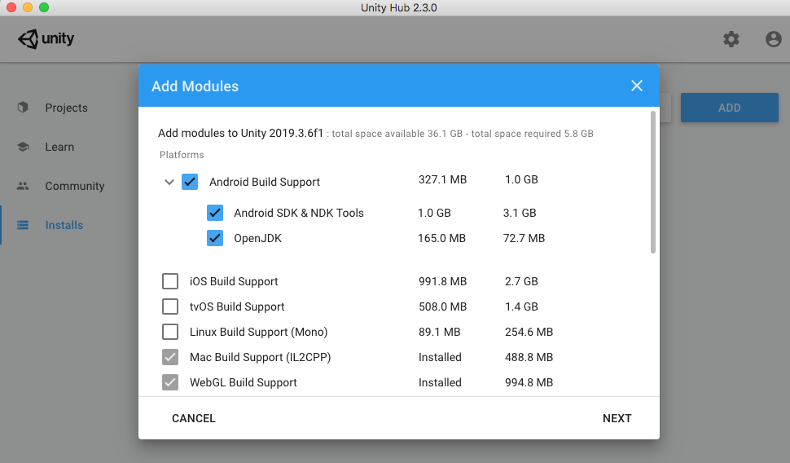
Task: Uncheck the OpenJDK module
Action: [215, 238]
